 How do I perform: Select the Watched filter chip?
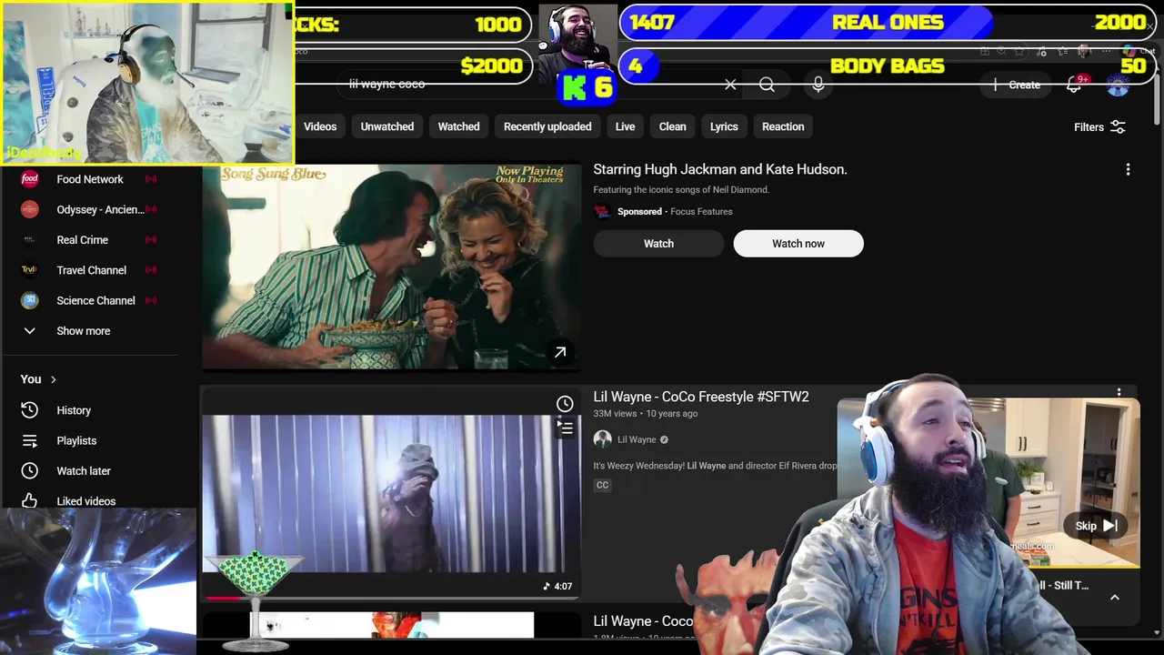(x=458, y=126)
